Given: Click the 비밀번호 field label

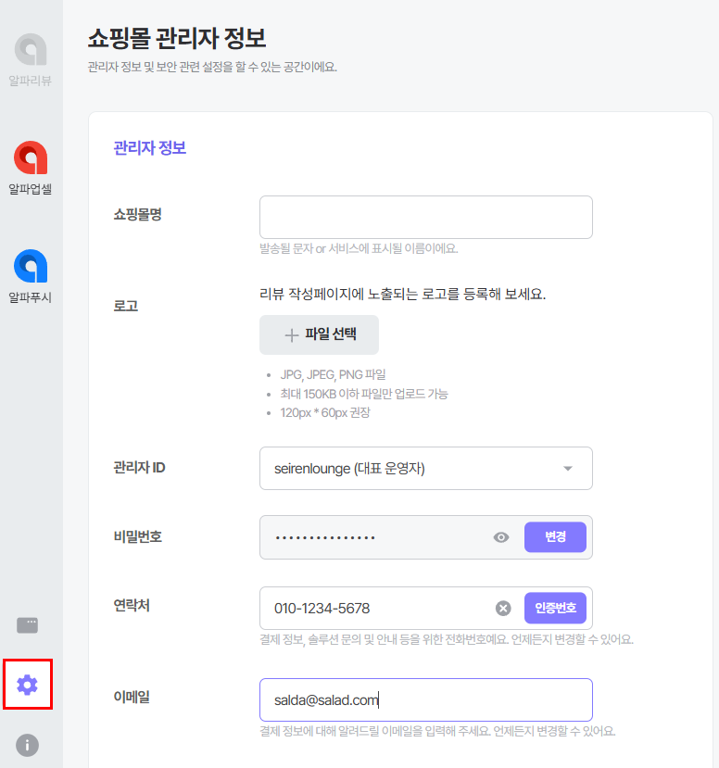Looking at the screenshot, I should click(x=138, y=536).
